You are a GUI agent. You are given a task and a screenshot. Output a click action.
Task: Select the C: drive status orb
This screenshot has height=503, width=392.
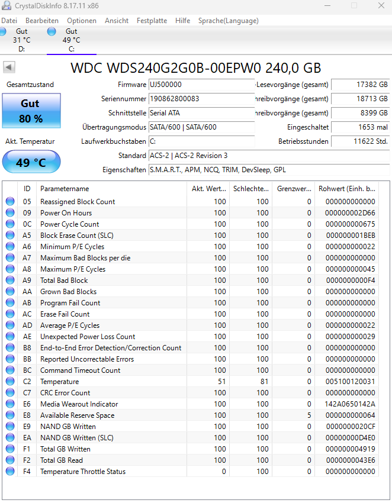(x=52, y=31)
